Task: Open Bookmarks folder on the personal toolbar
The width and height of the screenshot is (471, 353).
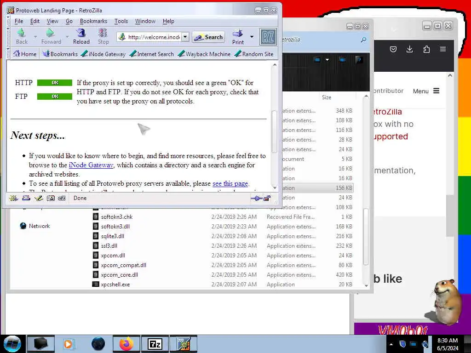Action: pos(60,54)
